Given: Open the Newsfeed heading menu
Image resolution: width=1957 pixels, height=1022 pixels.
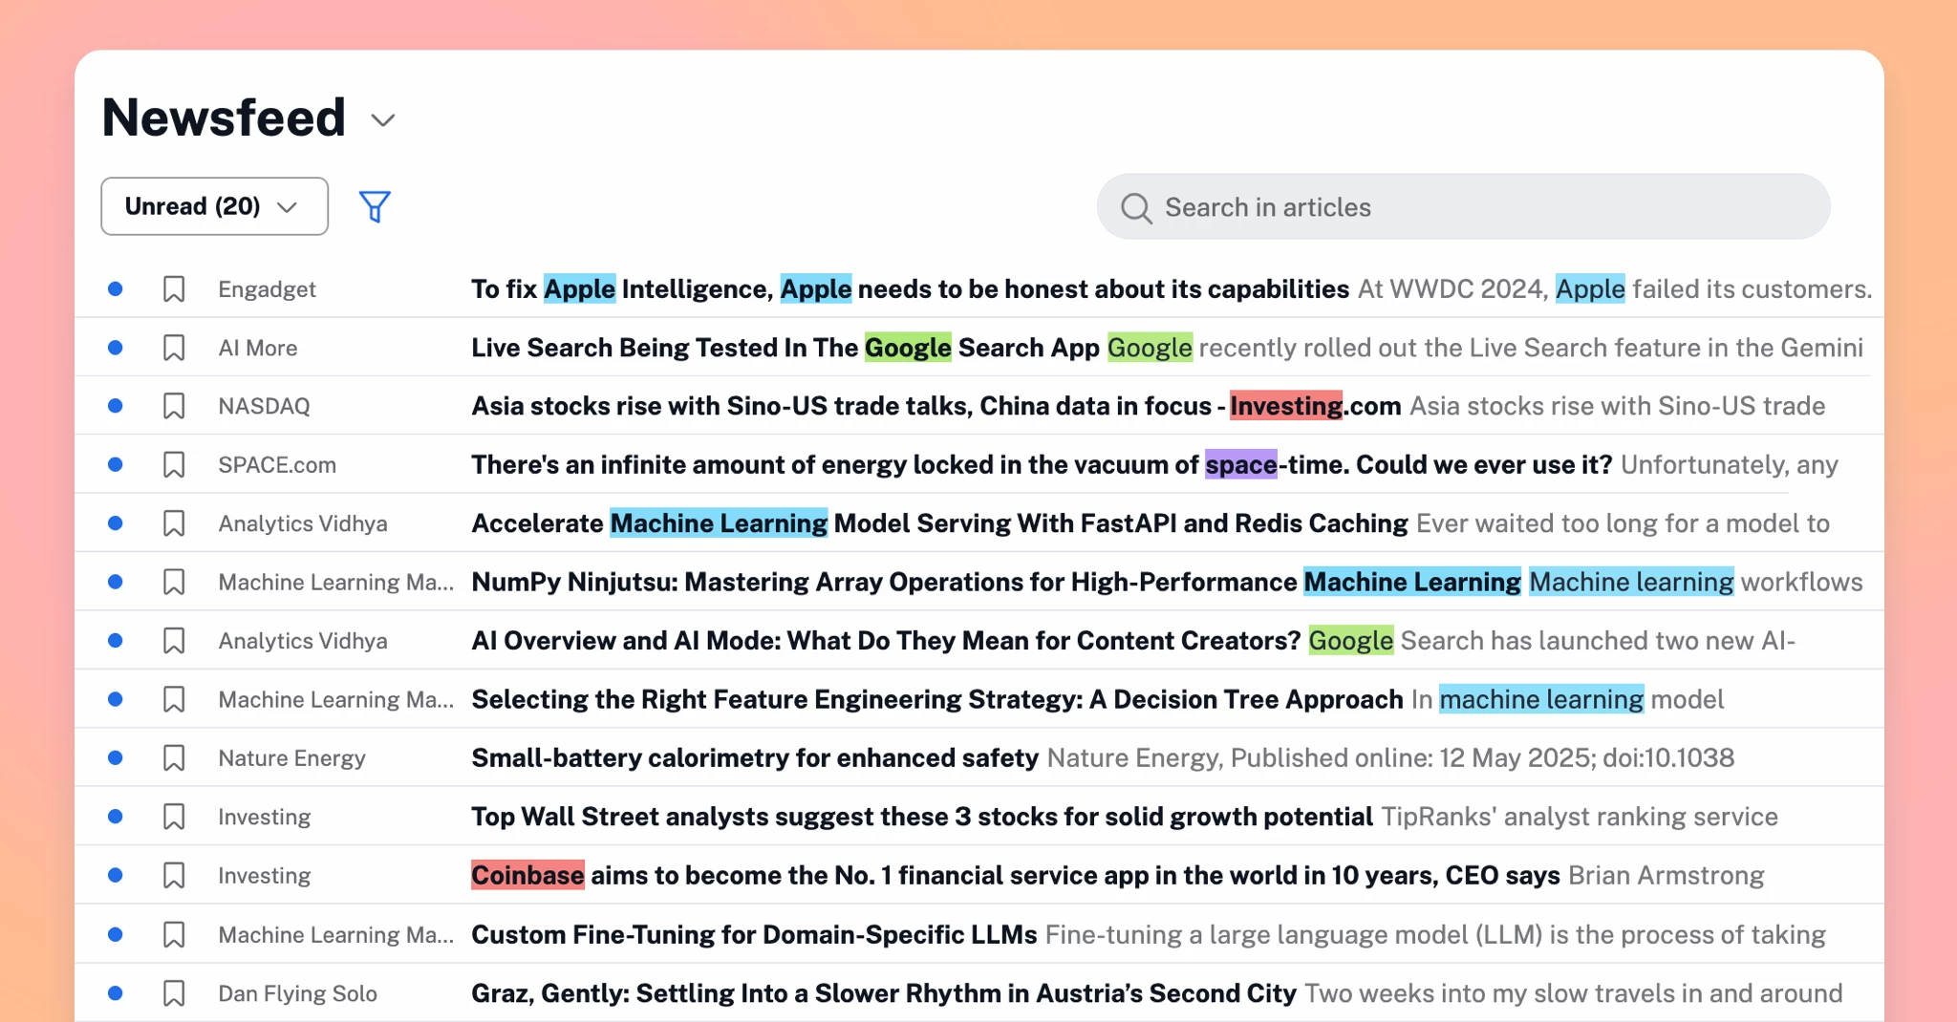Looking at the screenshot, I should tap(224, 118).
